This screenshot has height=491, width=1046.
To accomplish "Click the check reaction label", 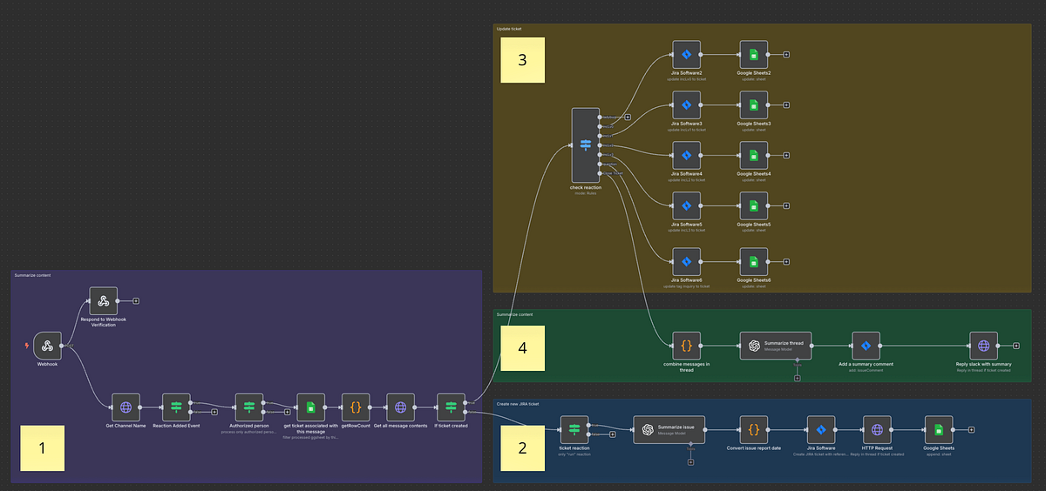I will pos(585,187).
